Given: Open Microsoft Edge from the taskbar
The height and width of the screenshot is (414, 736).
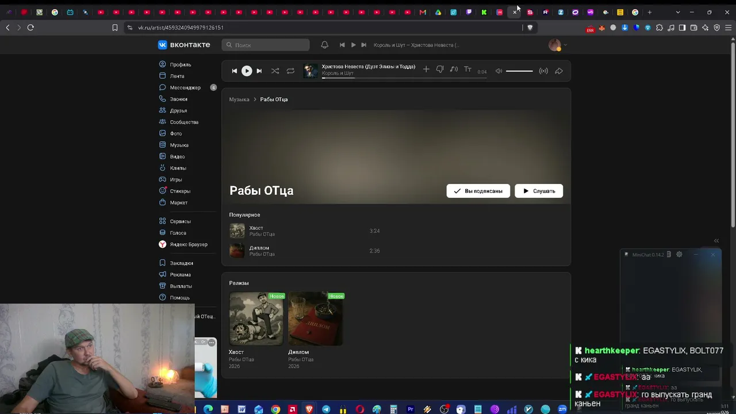Looking at the screenshot, I should click(208, 409).
